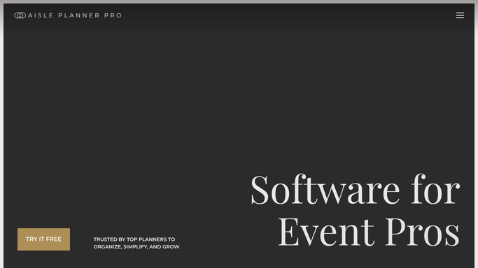Click the AISLE PLANNER PRO logo text

[x=75, y=15]
